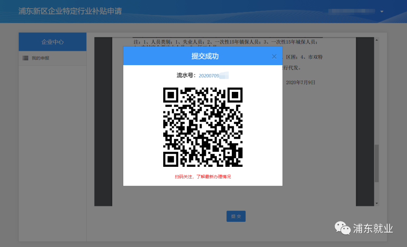Click the document viewer scrollbar thumb
Image resolution: width=407 pixels, height=247 pixels.
[376, 163]
